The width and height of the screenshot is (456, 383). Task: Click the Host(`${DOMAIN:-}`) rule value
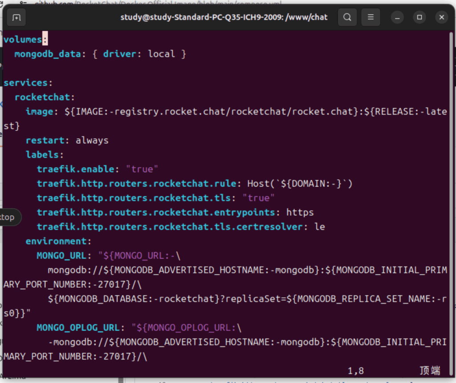[x=300, y=184]
